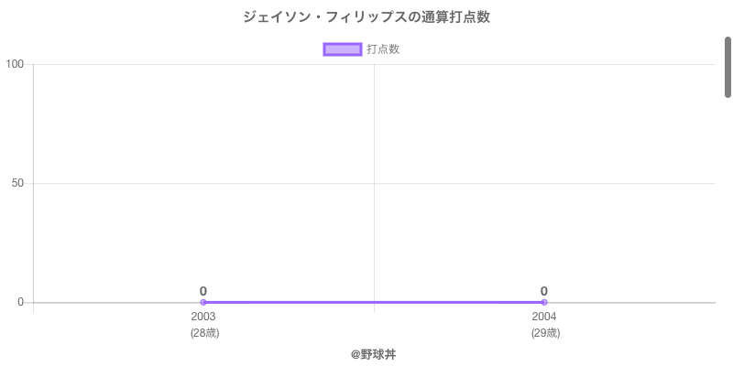Click the purple line between data points
The height and width of the screenshot is (366, 733).
[x=374, y=302]
